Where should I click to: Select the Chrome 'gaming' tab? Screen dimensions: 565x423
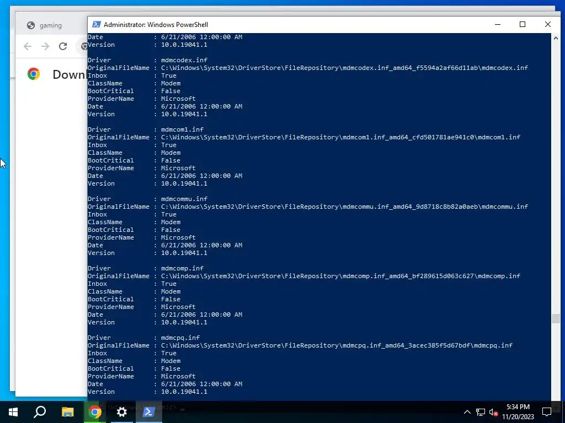click(51, 25)
